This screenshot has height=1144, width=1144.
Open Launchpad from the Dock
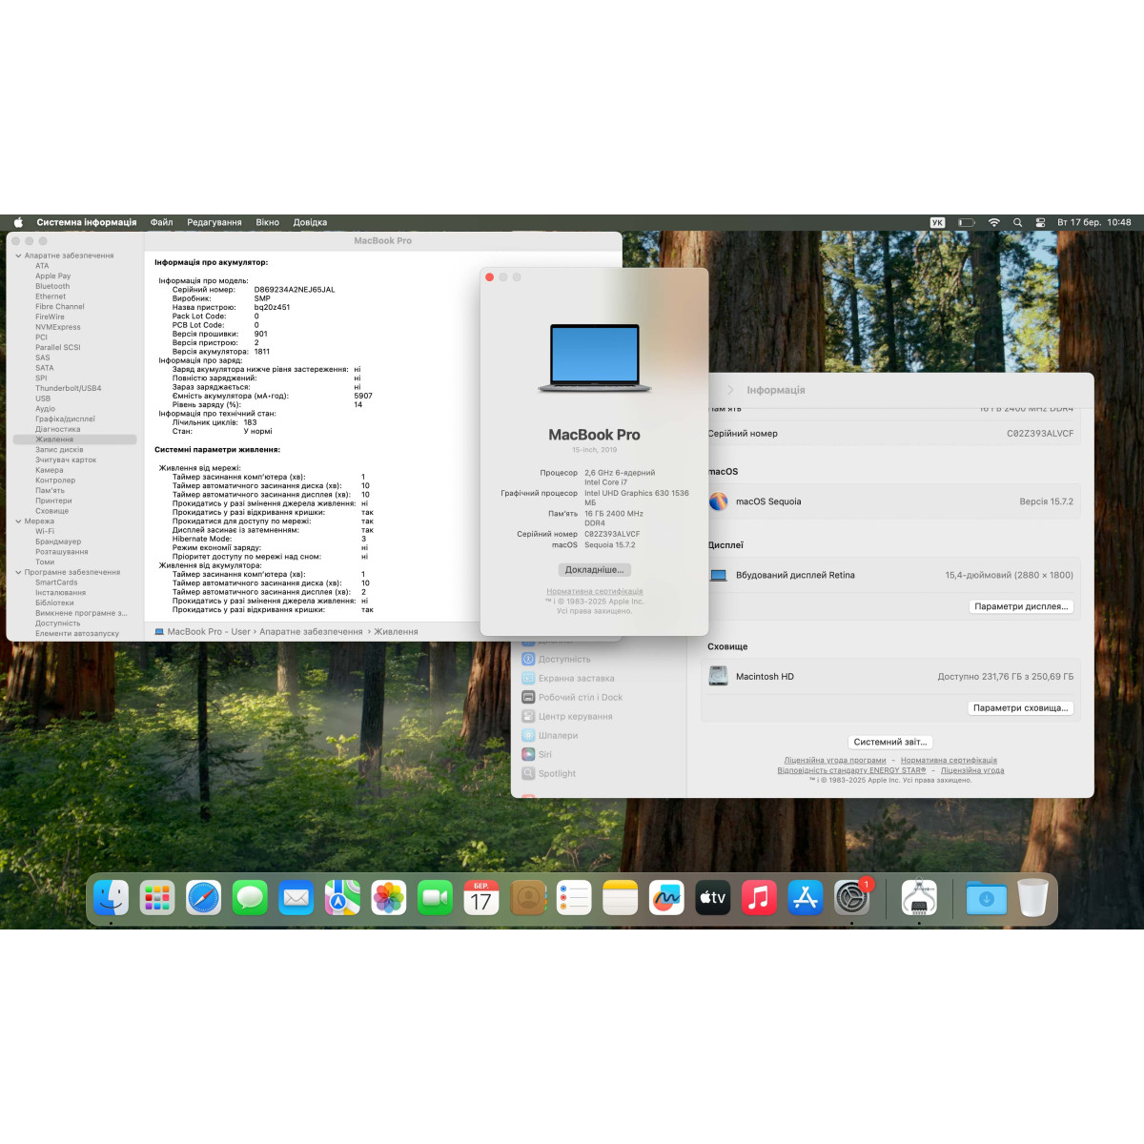tap(157, 897)
